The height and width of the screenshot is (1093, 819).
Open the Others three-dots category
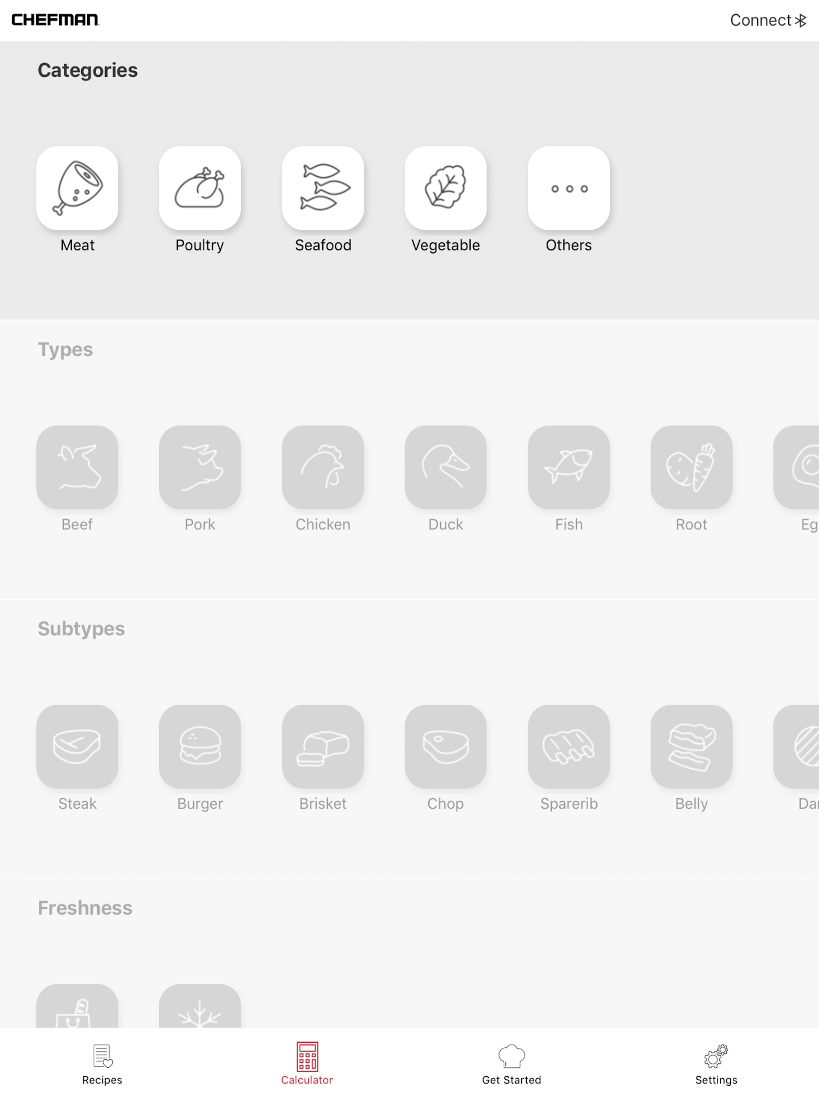(x=568, y=188)
